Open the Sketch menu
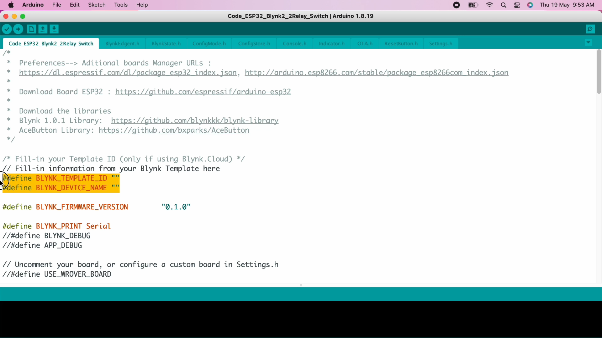 [97, 5]
